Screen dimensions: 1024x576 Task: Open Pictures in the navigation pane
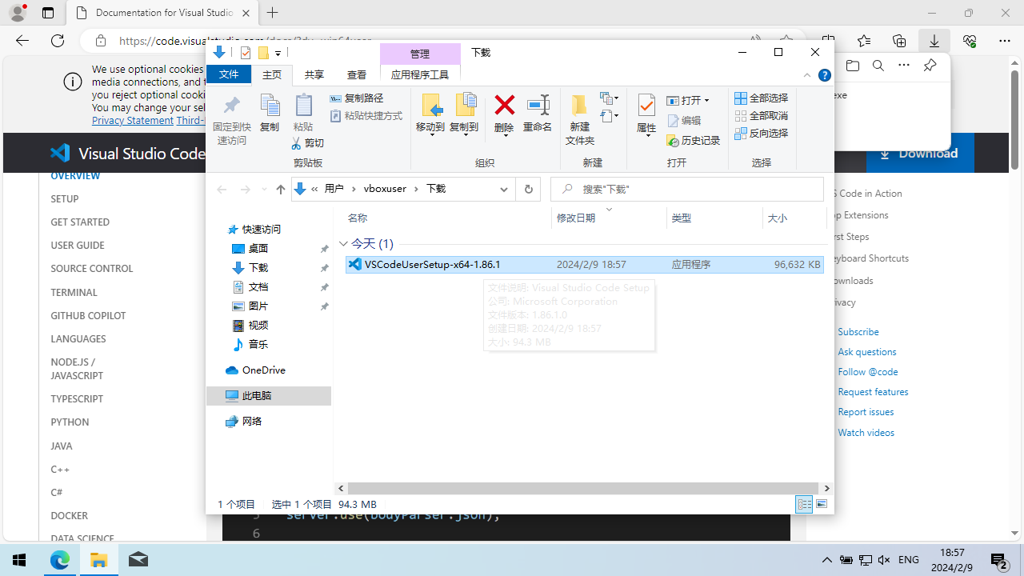point(258,306)
